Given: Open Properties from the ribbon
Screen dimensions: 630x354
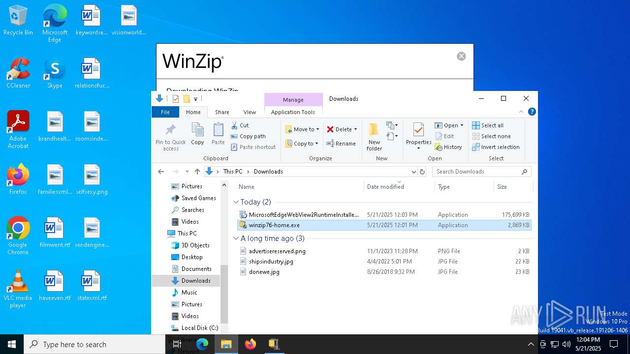Looking at the screenshot, I should pos(418,136).
